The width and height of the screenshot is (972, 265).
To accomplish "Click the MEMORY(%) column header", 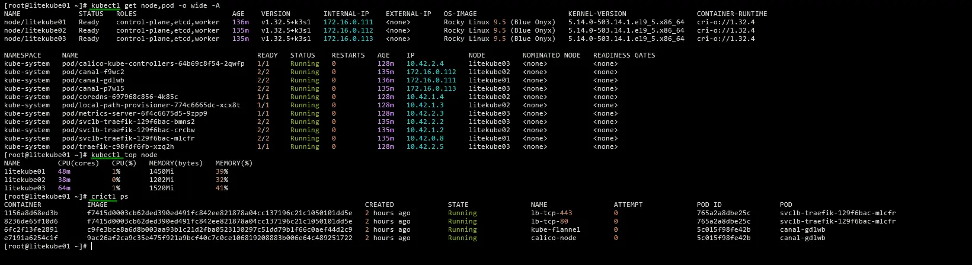I will [234, 163].
